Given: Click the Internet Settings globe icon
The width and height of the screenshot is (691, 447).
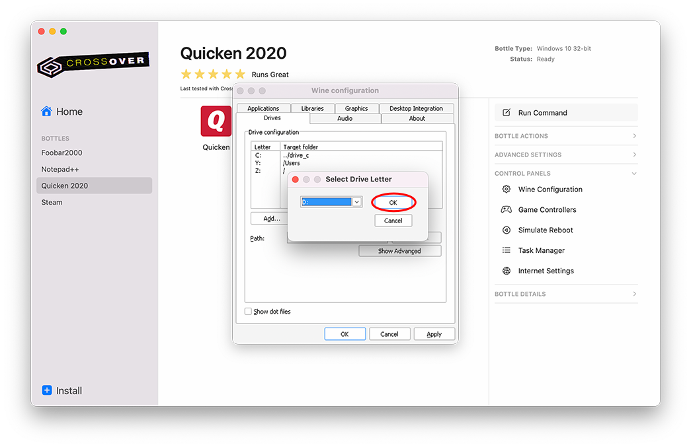Looking at the screenshot, I should (x=507, y=271).
